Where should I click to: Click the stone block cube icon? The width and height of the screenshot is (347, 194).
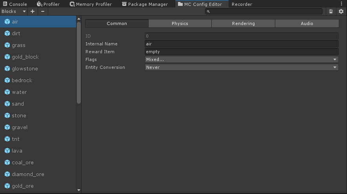(x=7, y=115)
